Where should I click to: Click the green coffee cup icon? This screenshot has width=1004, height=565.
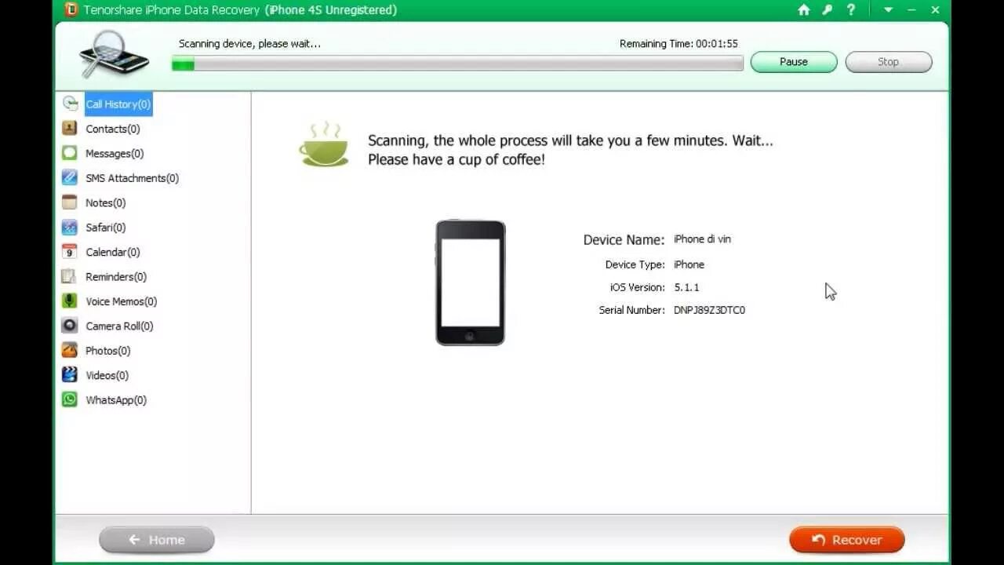pos(324,144)
